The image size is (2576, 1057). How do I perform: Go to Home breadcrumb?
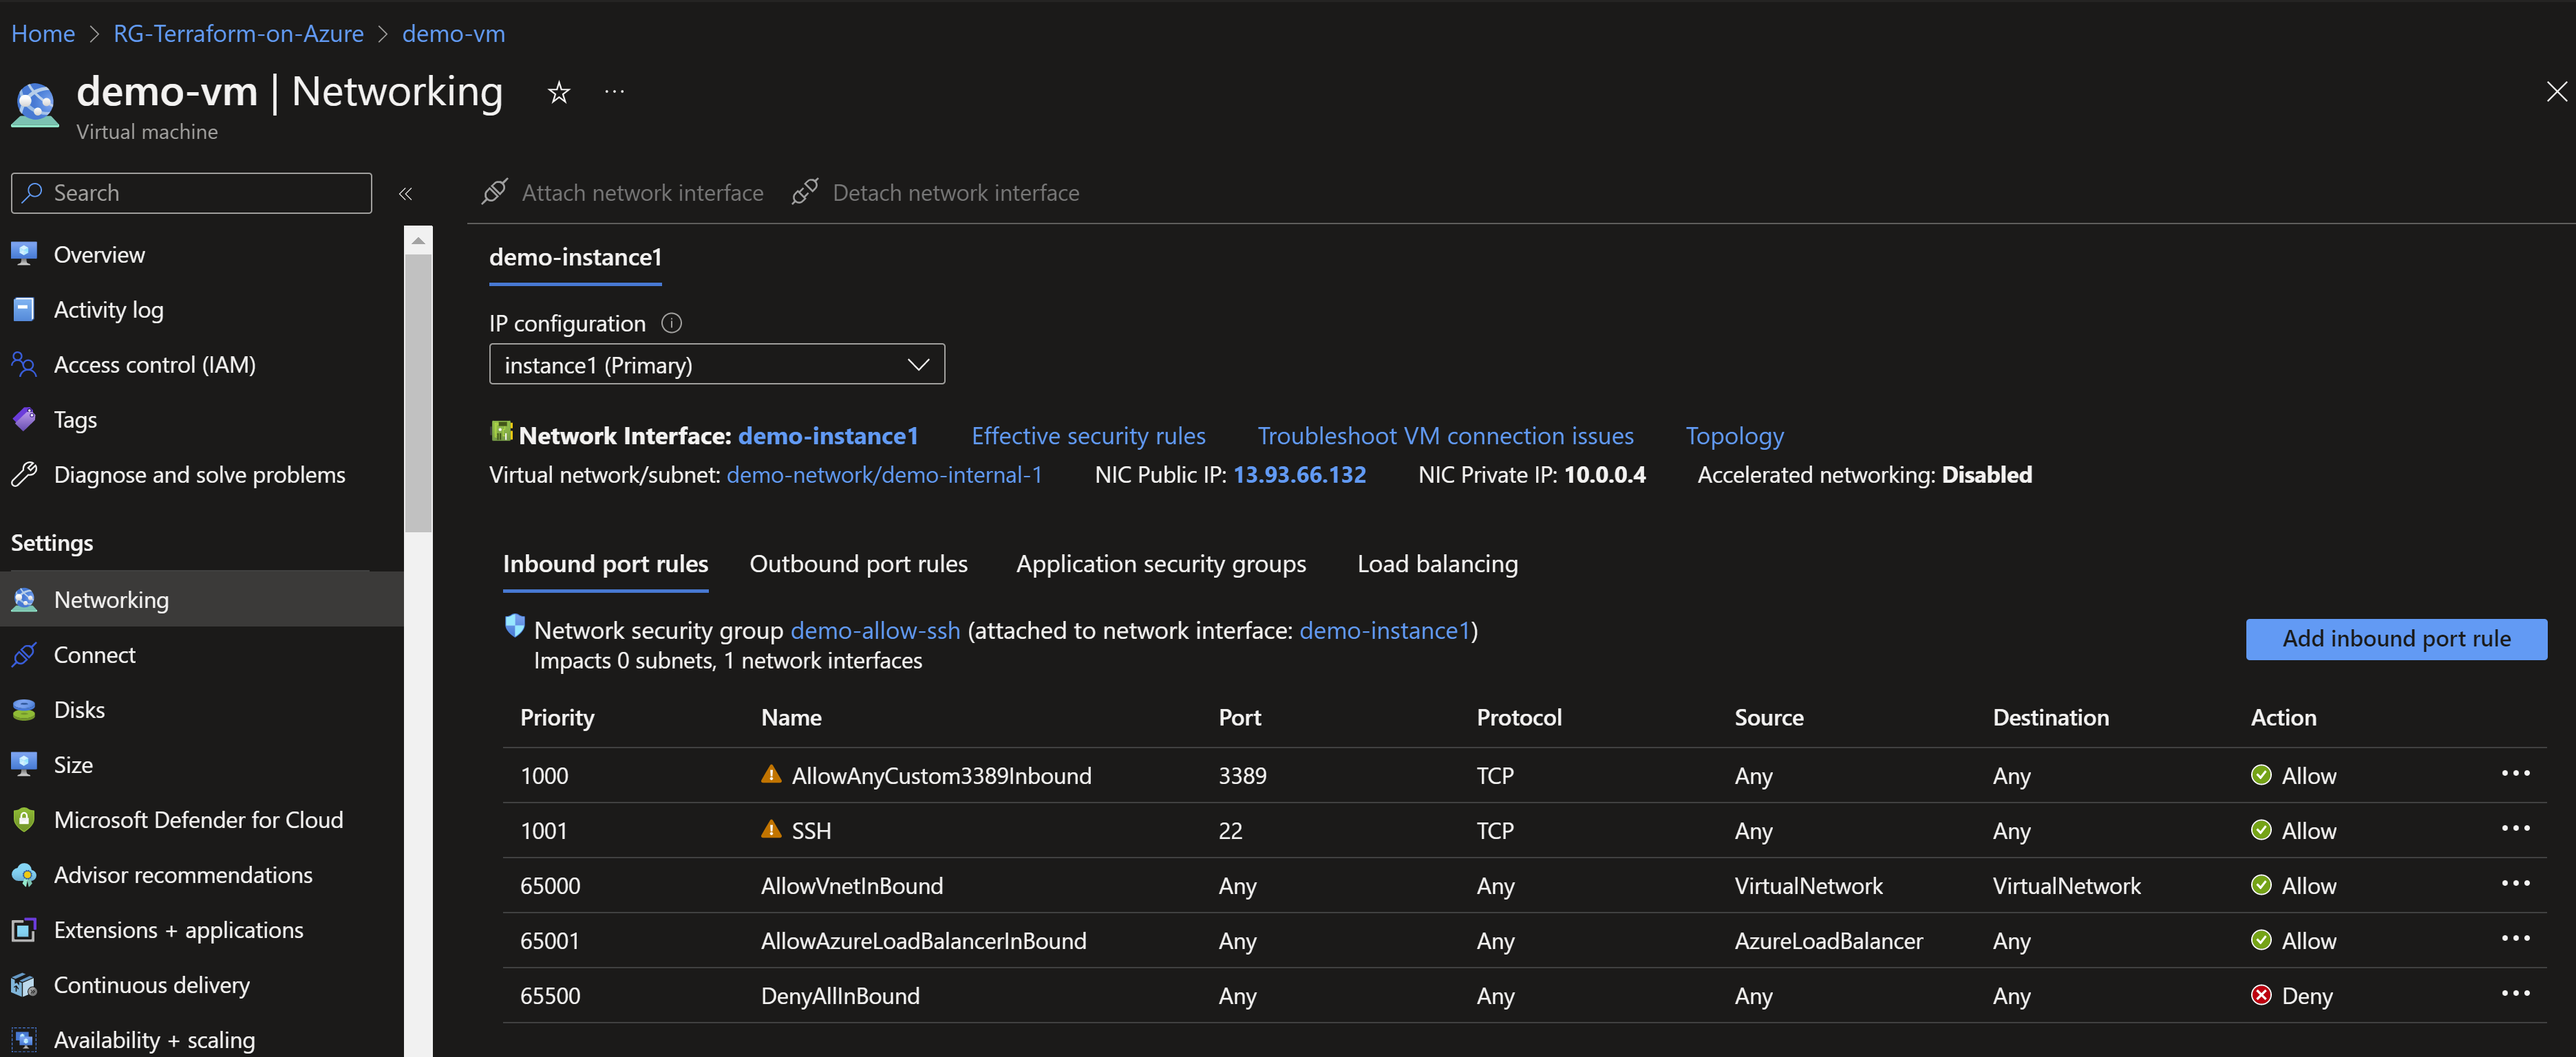43,34
